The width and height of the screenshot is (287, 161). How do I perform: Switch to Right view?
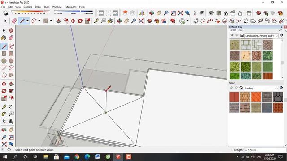click(233, 13)
